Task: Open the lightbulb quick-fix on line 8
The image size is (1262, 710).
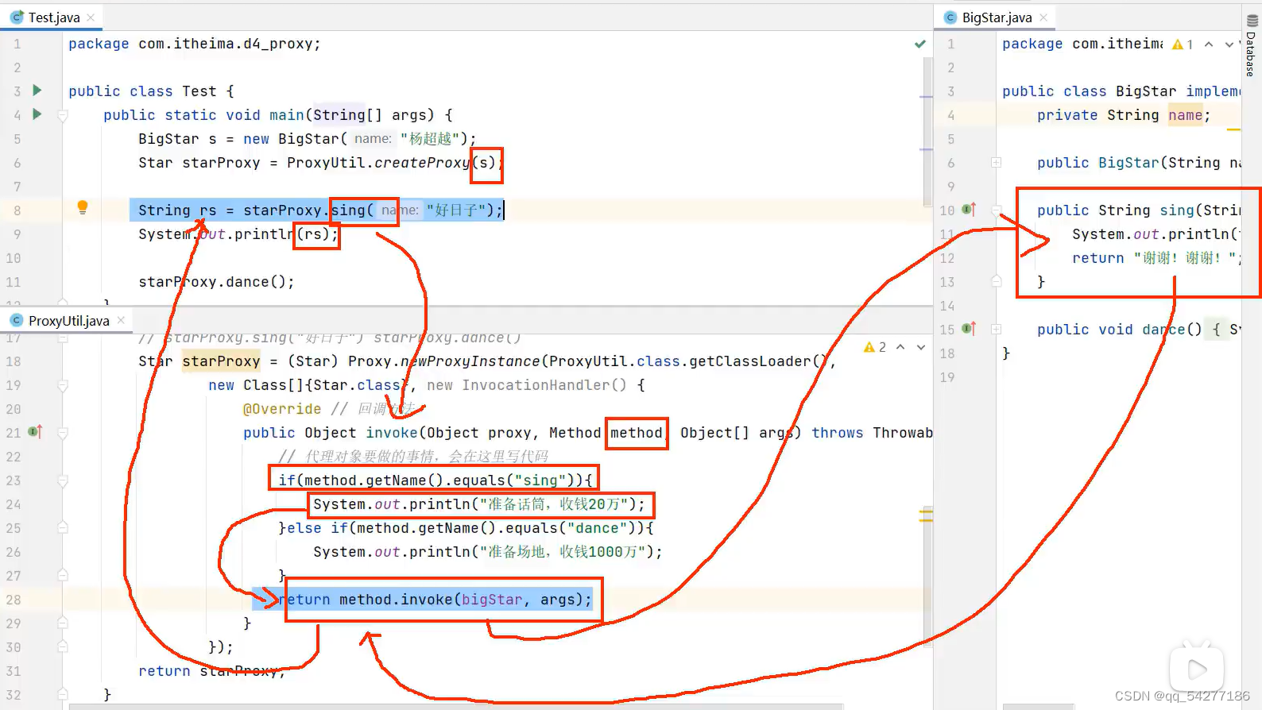Action: [82, 208]
